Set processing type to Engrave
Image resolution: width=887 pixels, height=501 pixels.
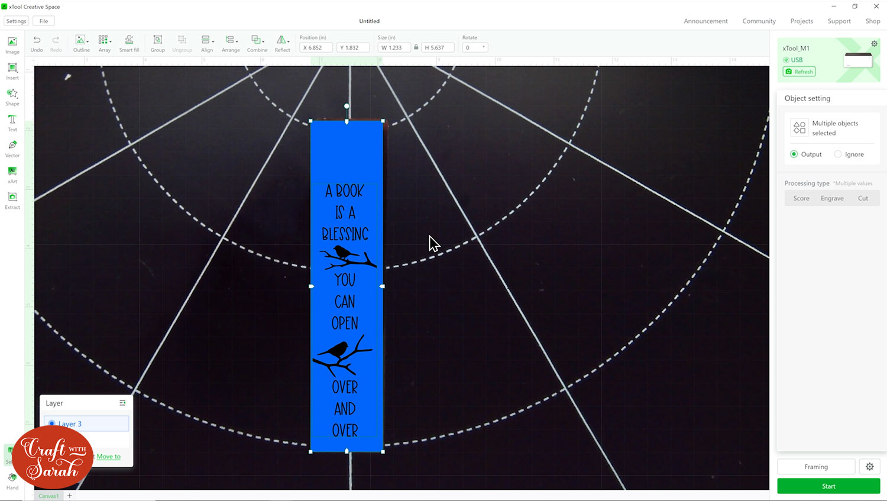(832, 198)
